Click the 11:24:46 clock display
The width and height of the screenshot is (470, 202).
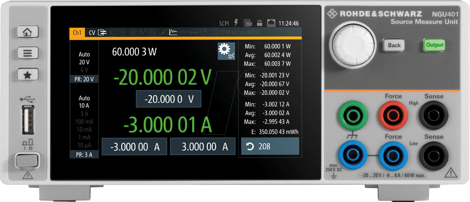[289, 23]
